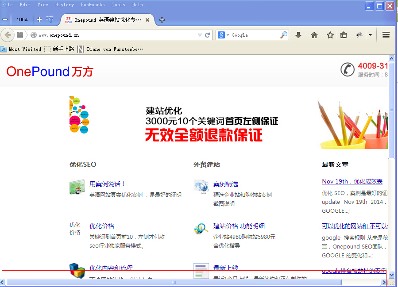Click the vertical scrollbar thumb
This screenshot has height=287, width=398.
pos(391,110)
